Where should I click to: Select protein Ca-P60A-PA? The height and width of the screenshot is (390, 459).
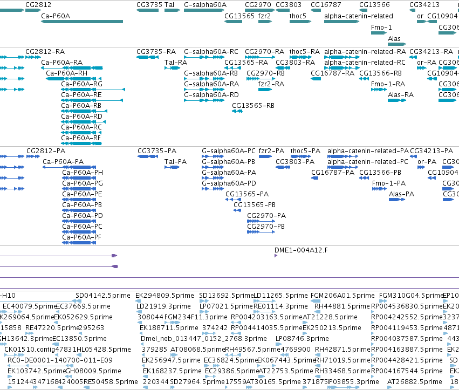point(69,167)
